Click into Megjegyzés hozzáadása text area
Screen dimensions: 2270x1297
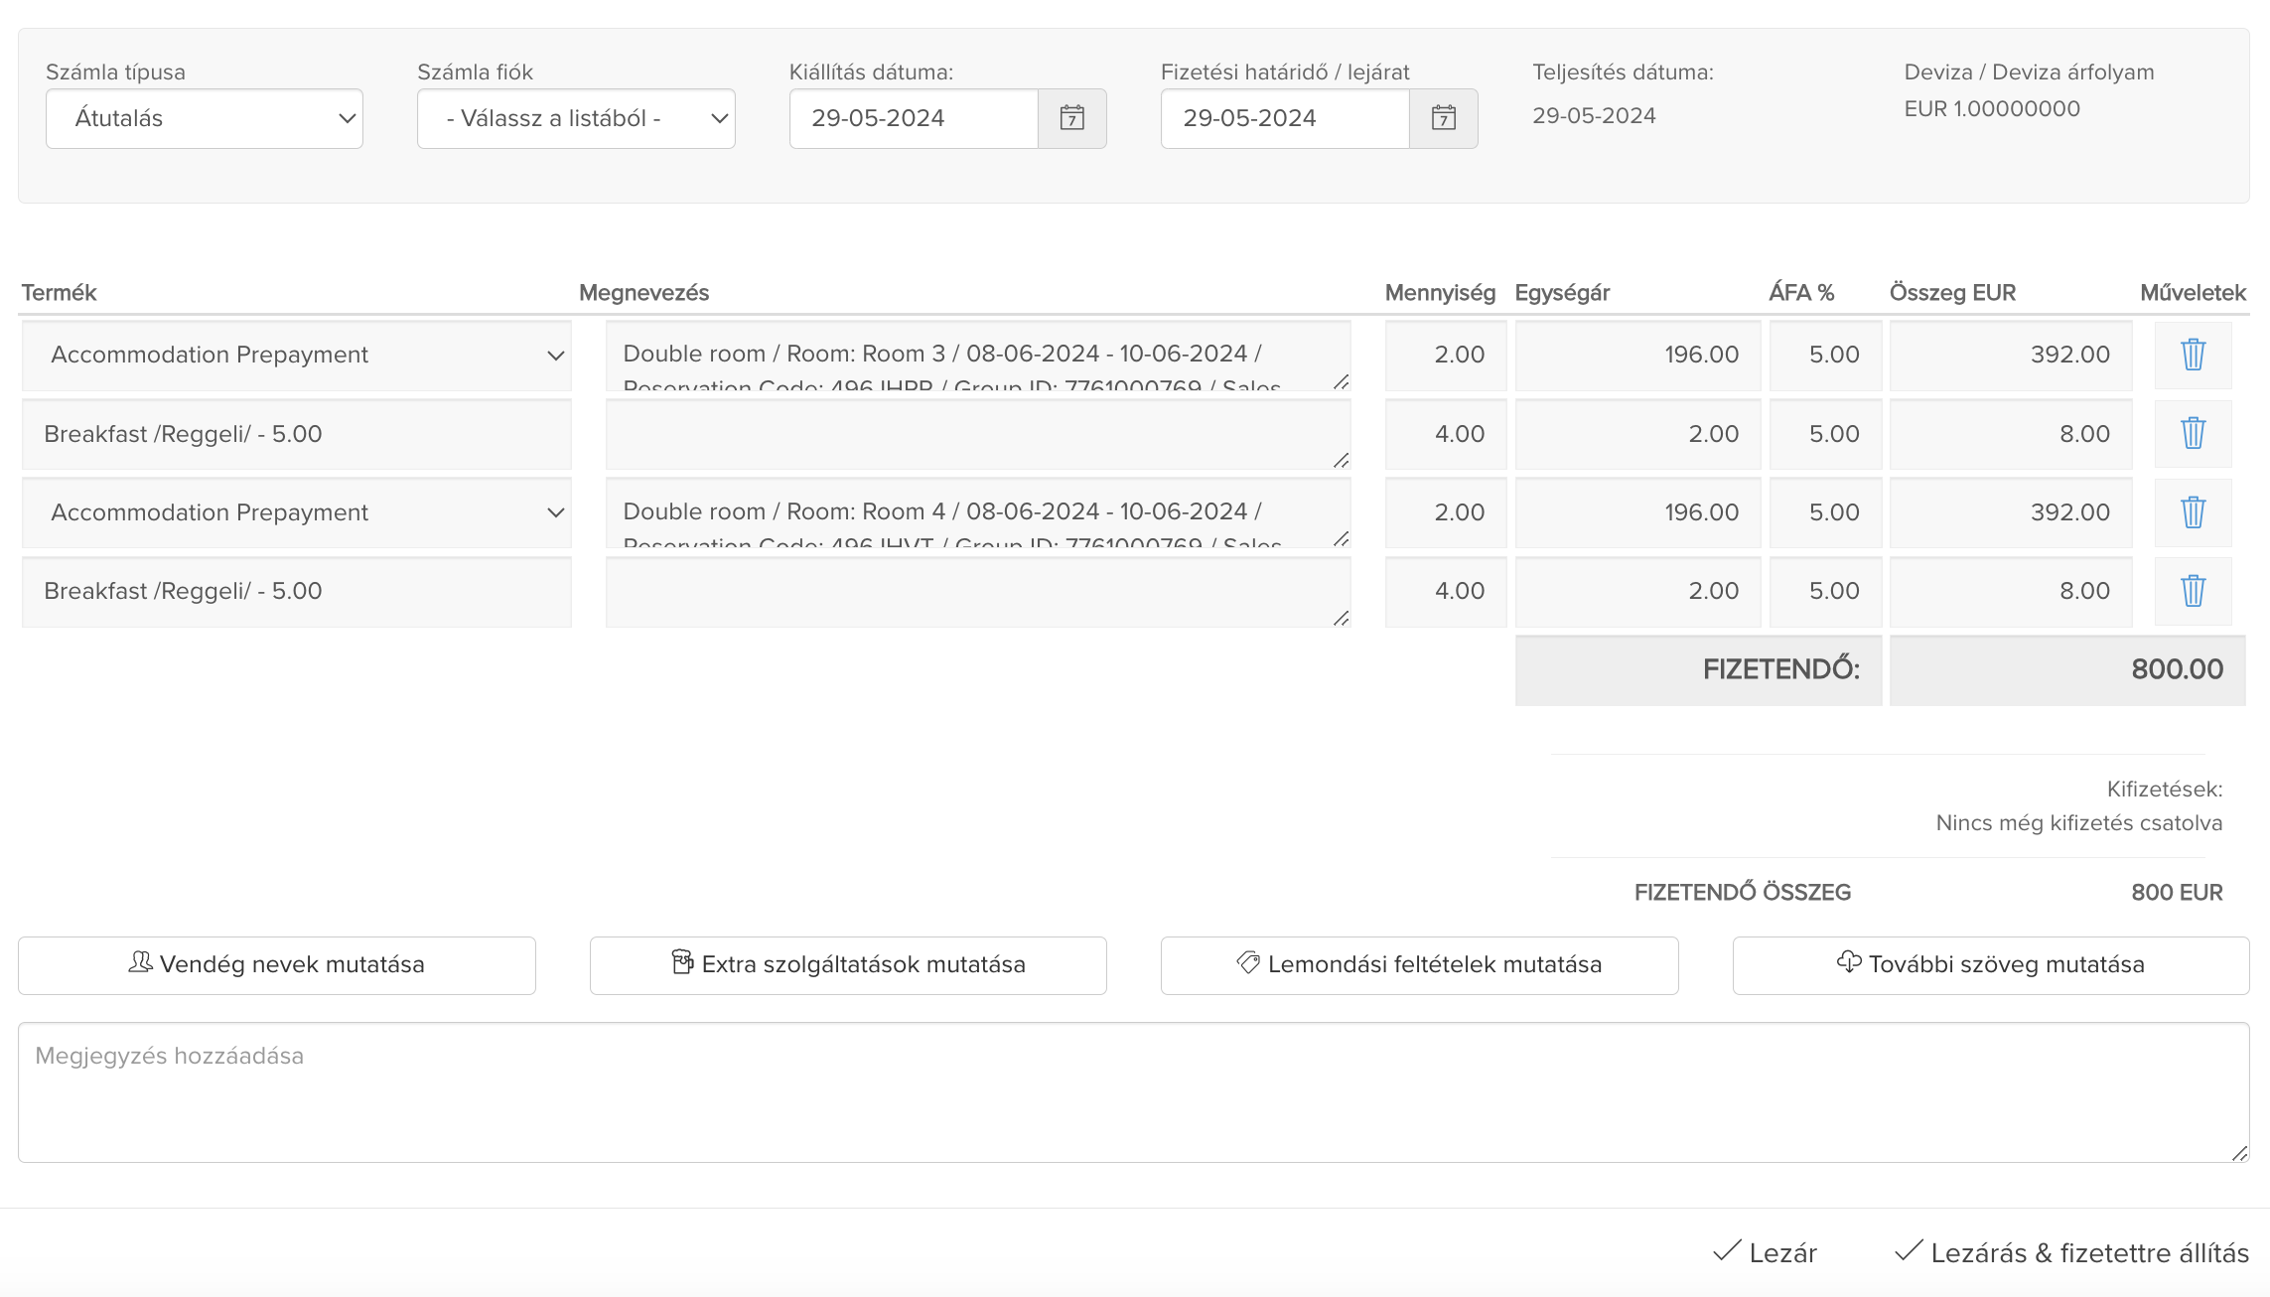coord(1133,1092)
